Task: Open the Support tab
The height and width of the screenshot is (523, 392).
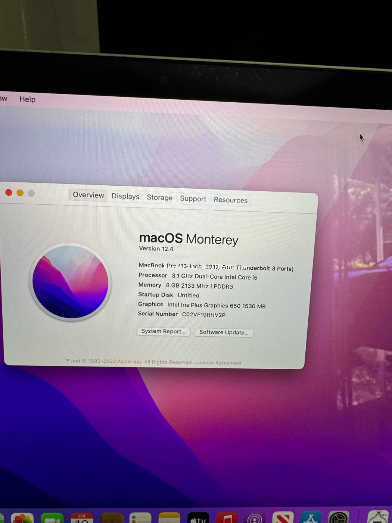Action: point(193,199)
